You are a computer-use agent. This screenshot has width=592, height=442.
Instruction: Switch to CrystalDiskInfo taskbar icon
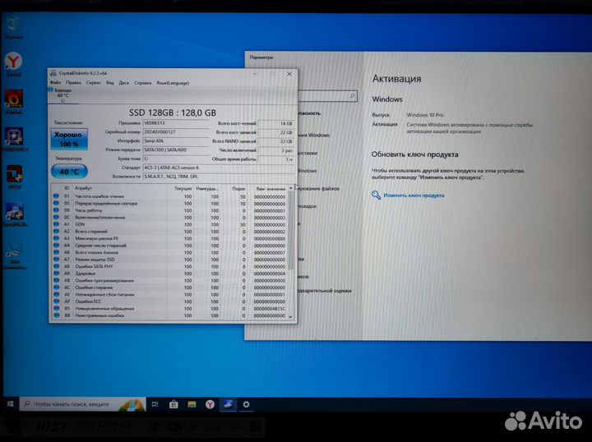coord(228,404)
